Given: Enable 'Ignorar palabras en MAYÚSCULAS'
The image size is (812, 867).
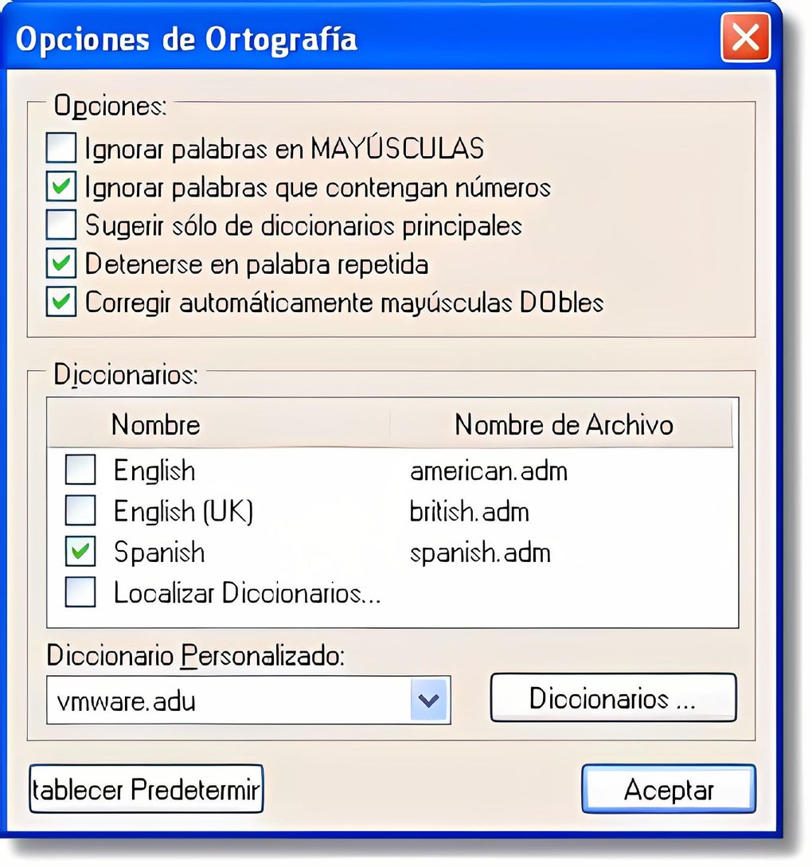Looking at the screenshot, I should pyautogui.click(x=61, y=148).
